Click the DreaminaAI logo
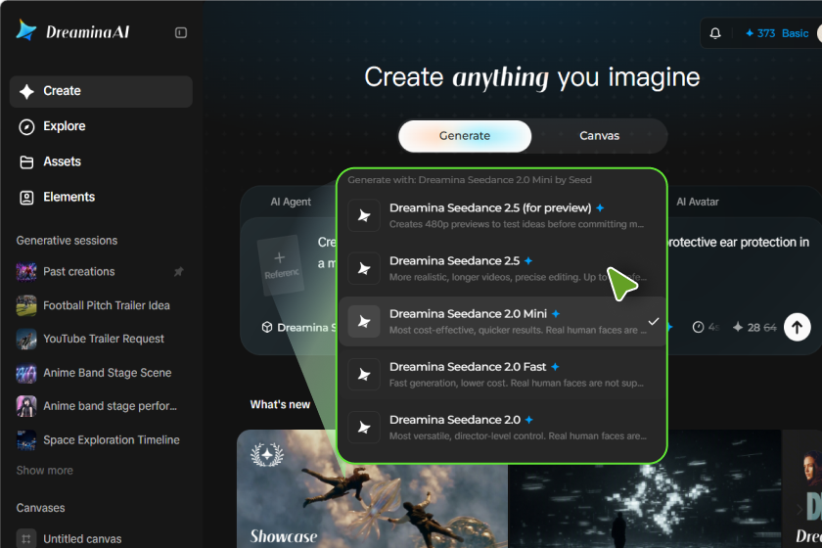The image size is (822, 548). (72, 31)
